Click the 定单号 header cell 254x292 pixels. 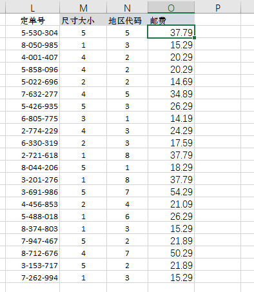click(32, 21)
